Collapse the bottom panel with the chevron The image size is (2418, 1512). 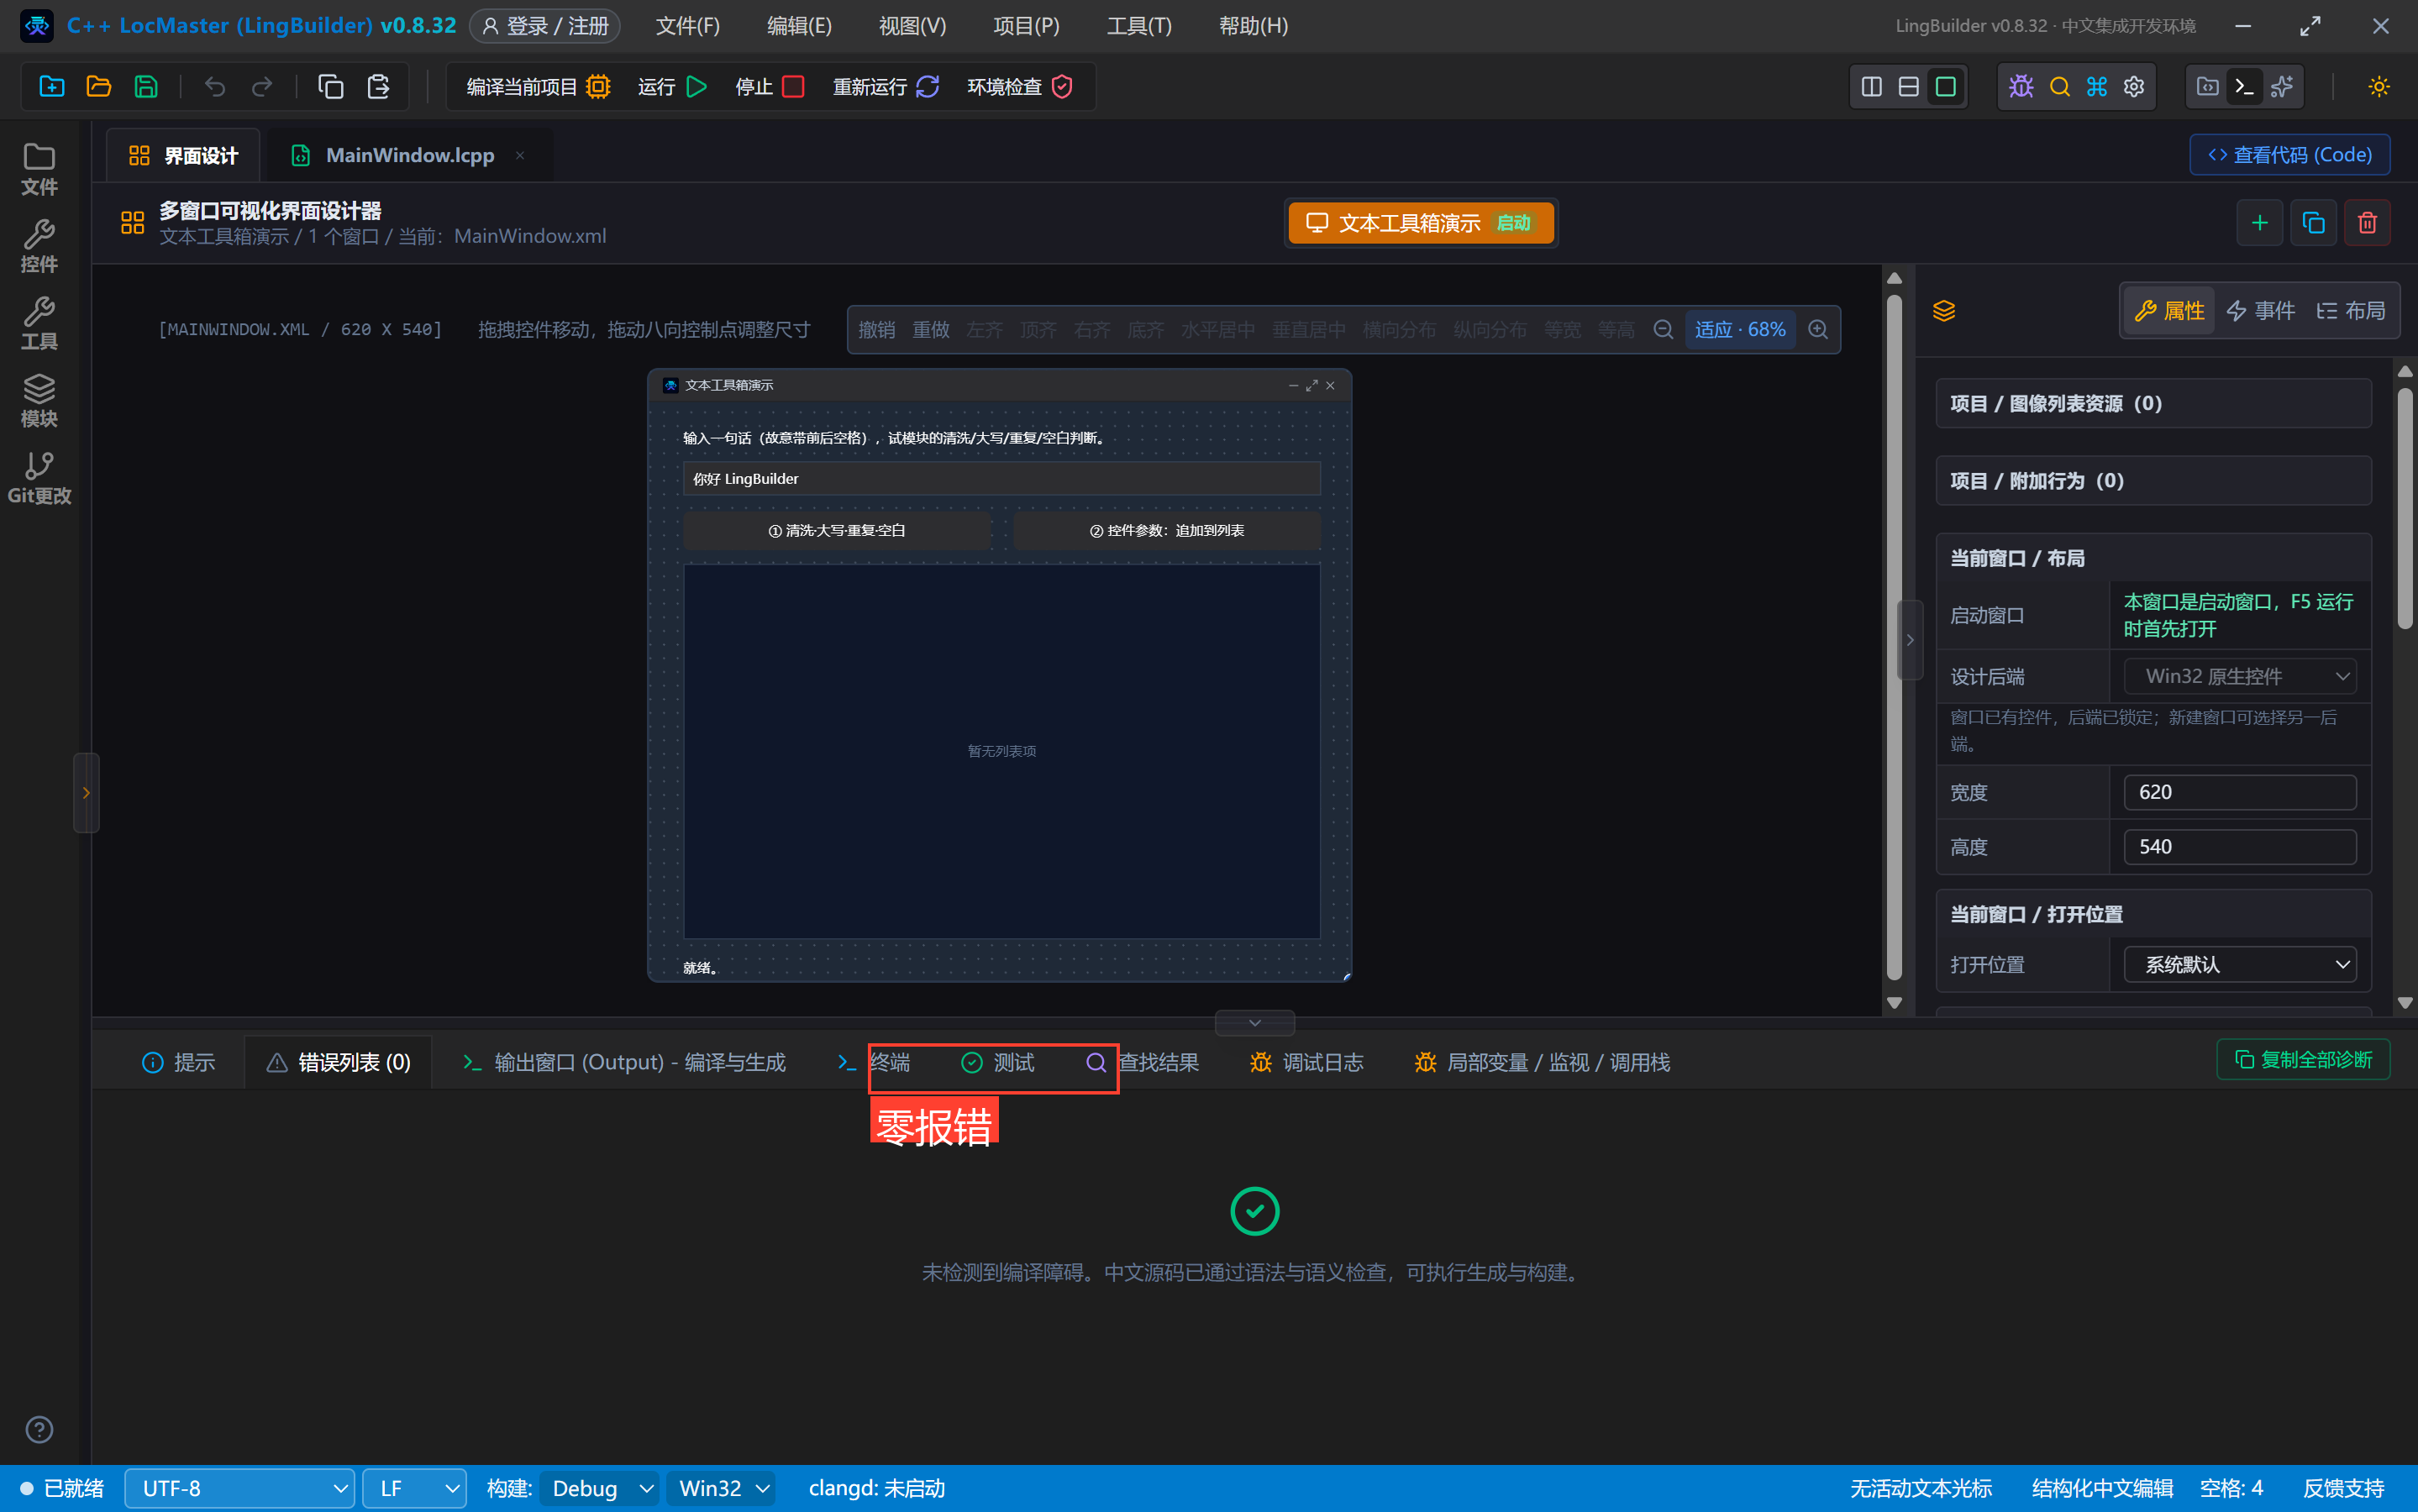[x=1254, y=1022]
